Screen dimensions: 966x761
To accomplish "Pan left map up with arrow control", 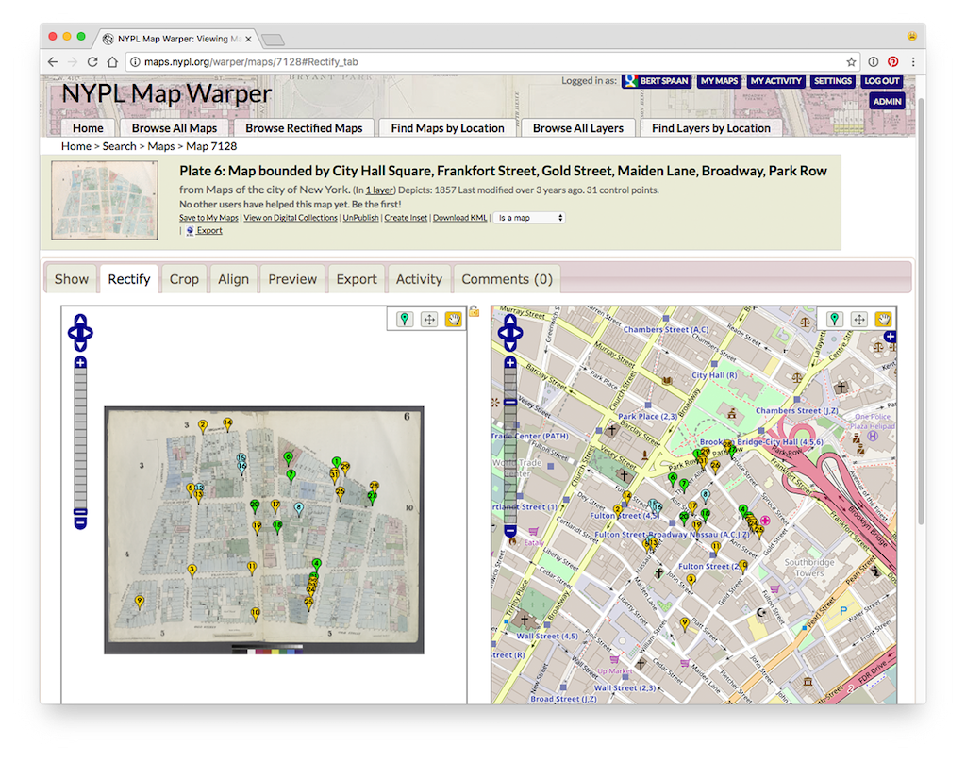I will (81, 321).
